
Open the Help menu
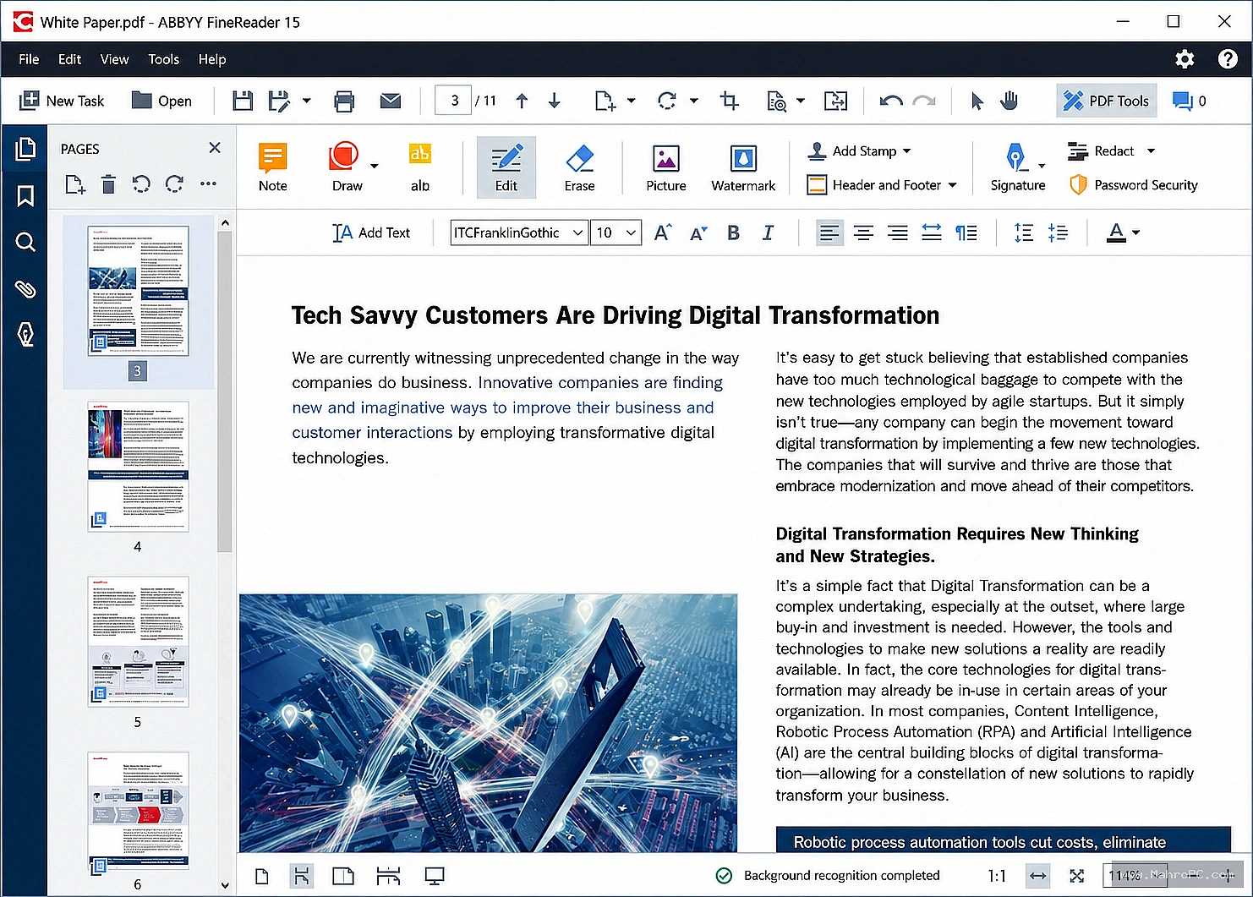(212, 59)
